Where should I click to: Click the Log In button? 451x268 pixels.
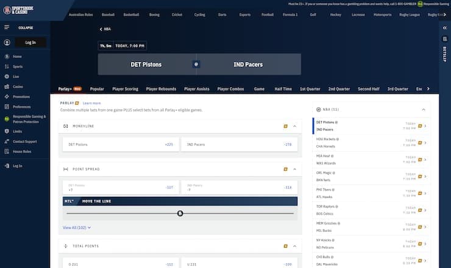pos(30,43)
